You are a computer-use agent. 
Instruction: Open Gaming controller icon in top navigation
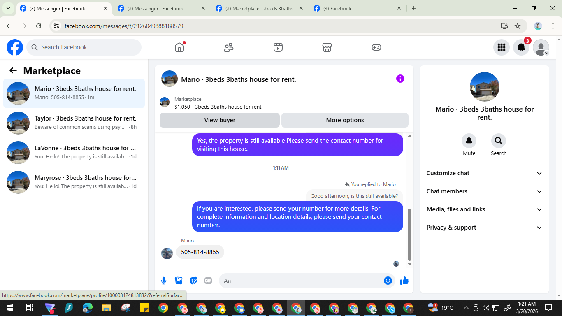[x=376, y=47]
